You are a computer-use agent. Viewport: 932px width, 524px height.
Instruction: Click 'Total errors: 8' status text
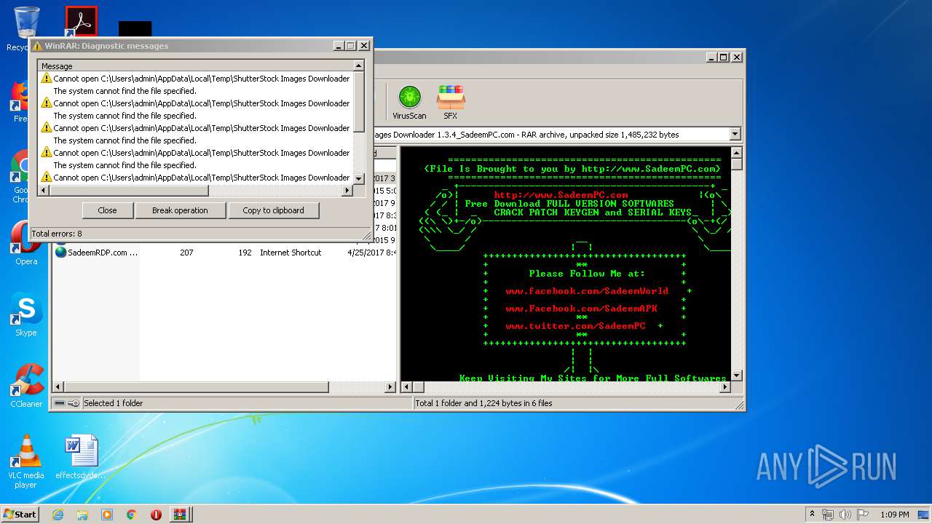pyautogui.click(x=56, y=234)
